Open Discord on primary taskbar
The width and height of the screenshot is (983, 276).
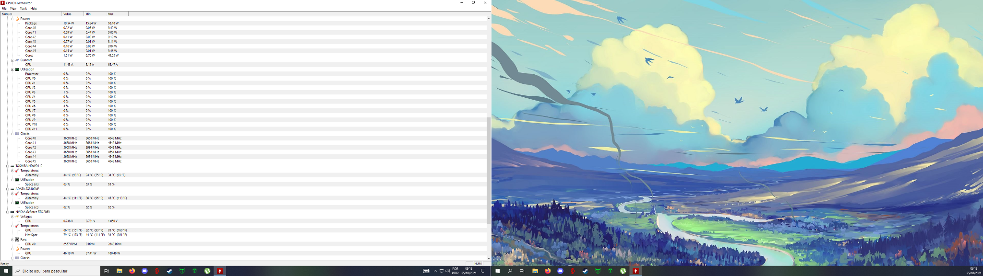pos(144,271)
